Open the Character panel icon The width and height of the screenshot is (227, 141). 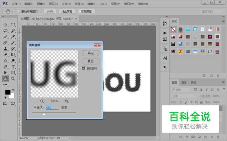click(x=165, y=58)
